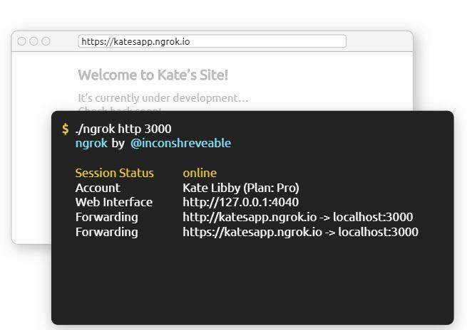This screenshot has height=330, width=467.
Task: Click the "Web Interface" label
Action: point(114,202)
